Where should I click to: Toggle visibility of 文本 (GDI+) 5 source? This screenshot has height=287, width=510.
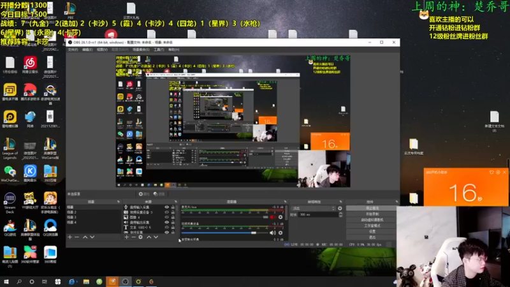tap(166, 228)
